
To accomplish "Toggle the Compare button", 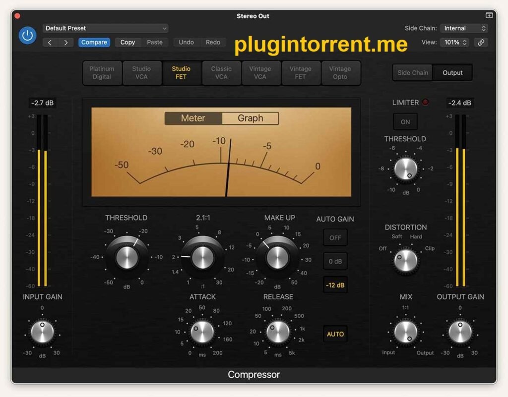I will [x=94, y=43].
